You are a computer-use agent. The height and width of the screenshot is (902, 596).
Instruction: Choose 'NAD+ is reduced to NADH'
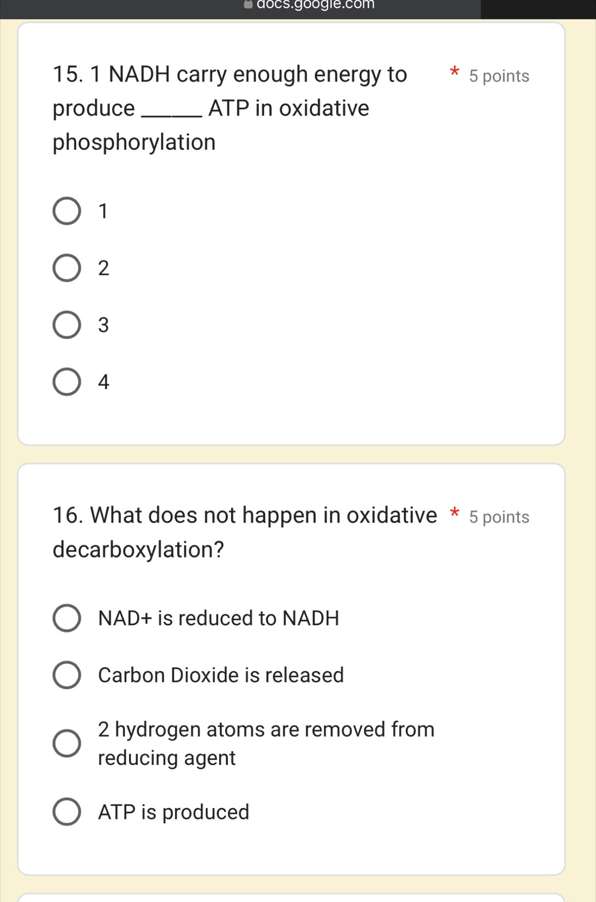tap(67, 618)
